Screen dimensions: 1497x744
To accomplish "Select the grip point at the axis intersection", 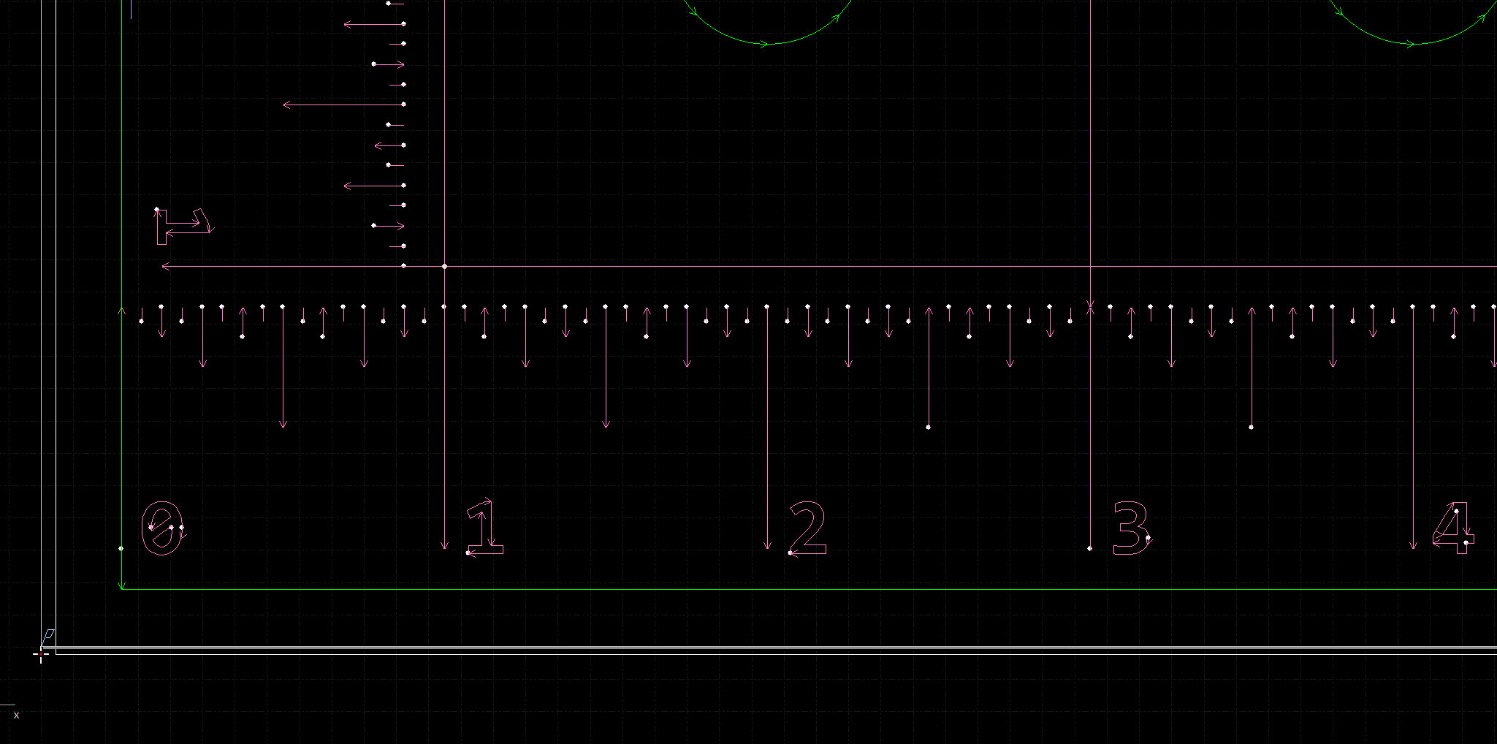I will point(444,266).
